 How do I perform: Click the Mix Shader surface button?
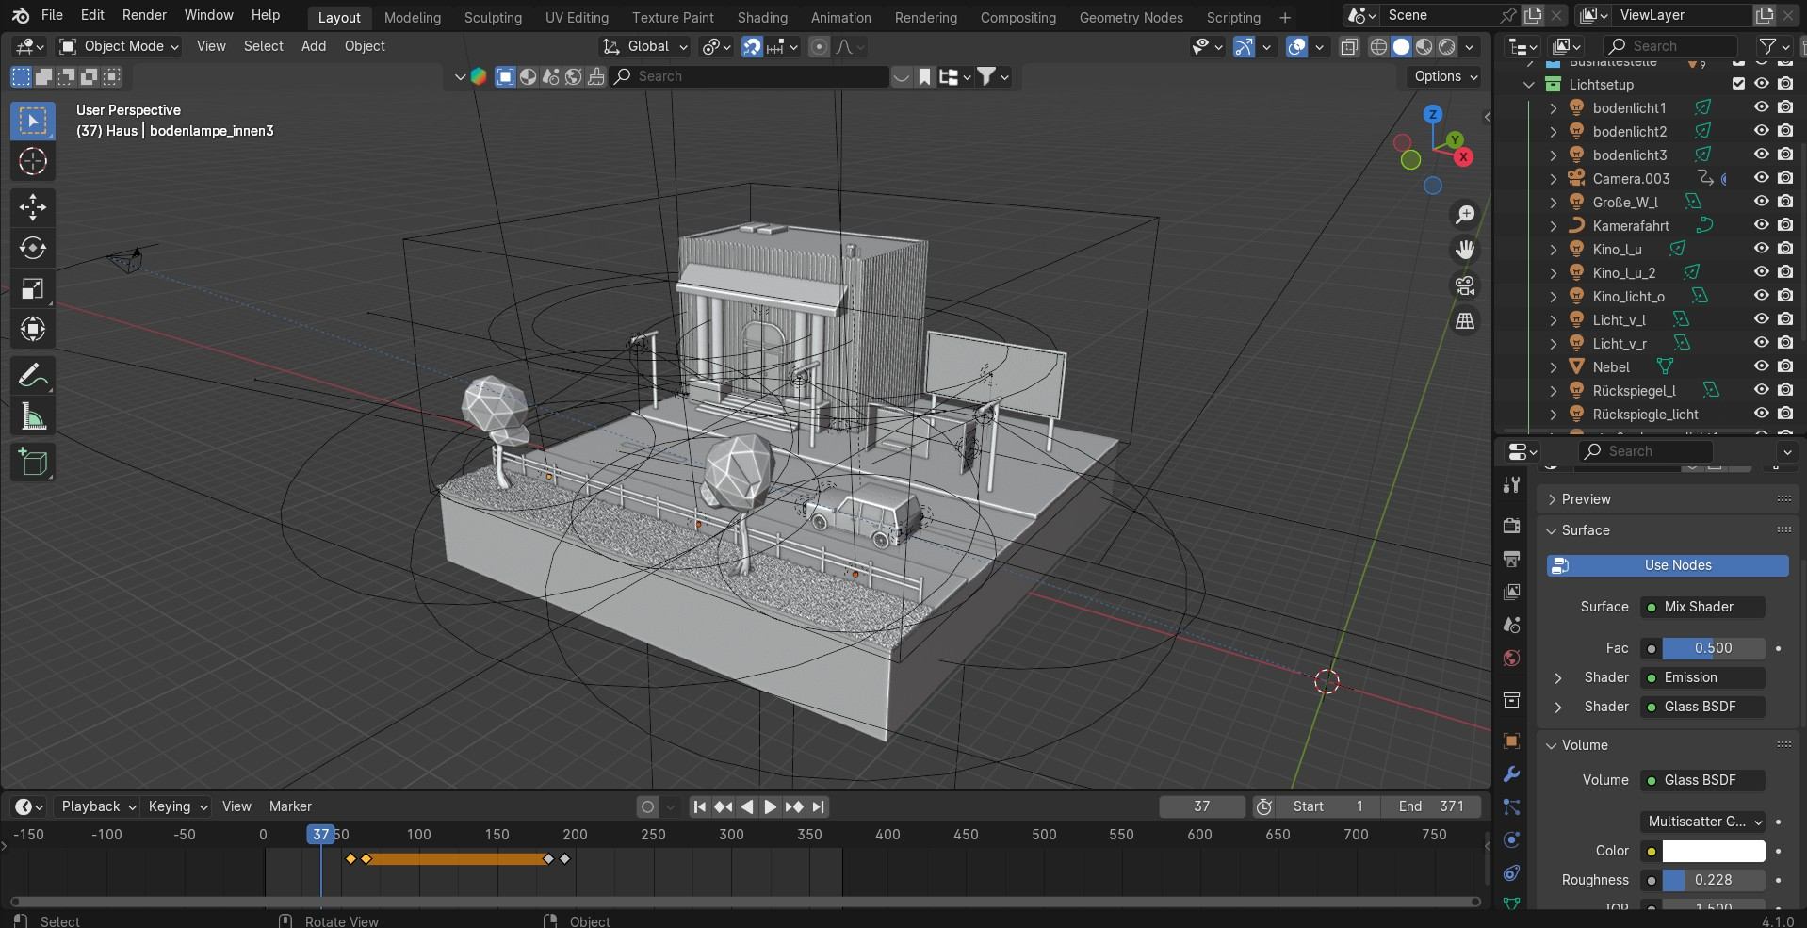pyautogui.click(x=1703, y=607)
